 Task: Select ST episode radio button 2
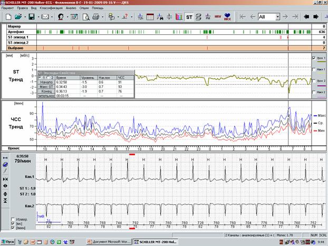(48, 77)
